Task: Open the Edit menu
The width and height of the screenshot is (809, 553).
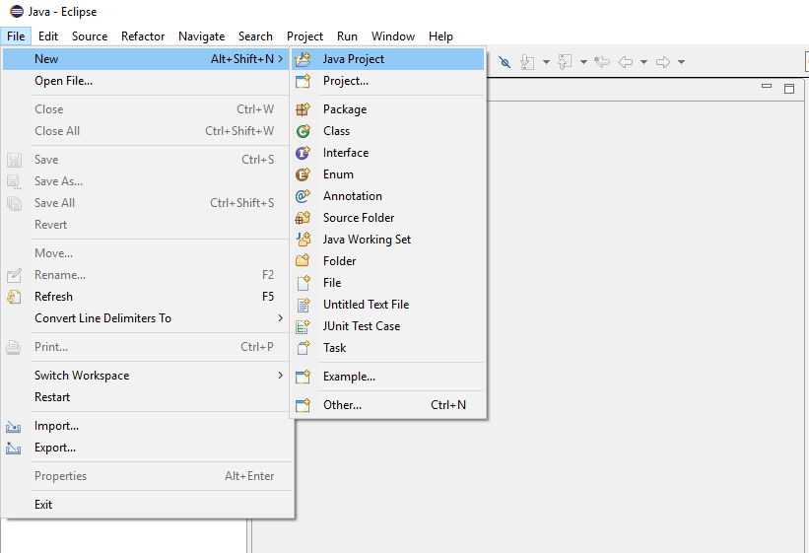Action: click(48, 36)
